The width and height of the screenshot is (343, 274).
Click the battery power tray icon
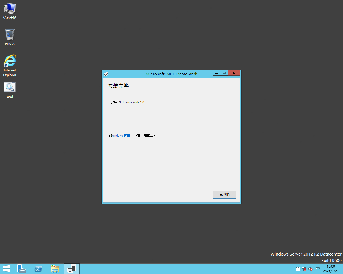pos(298,269)
